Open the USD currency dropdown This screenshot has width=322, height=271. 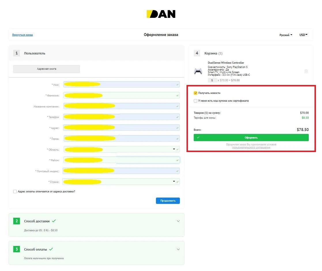[x=303, y=35]
